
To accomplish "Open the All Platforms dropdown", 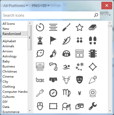I will click(x=15, y=6).
